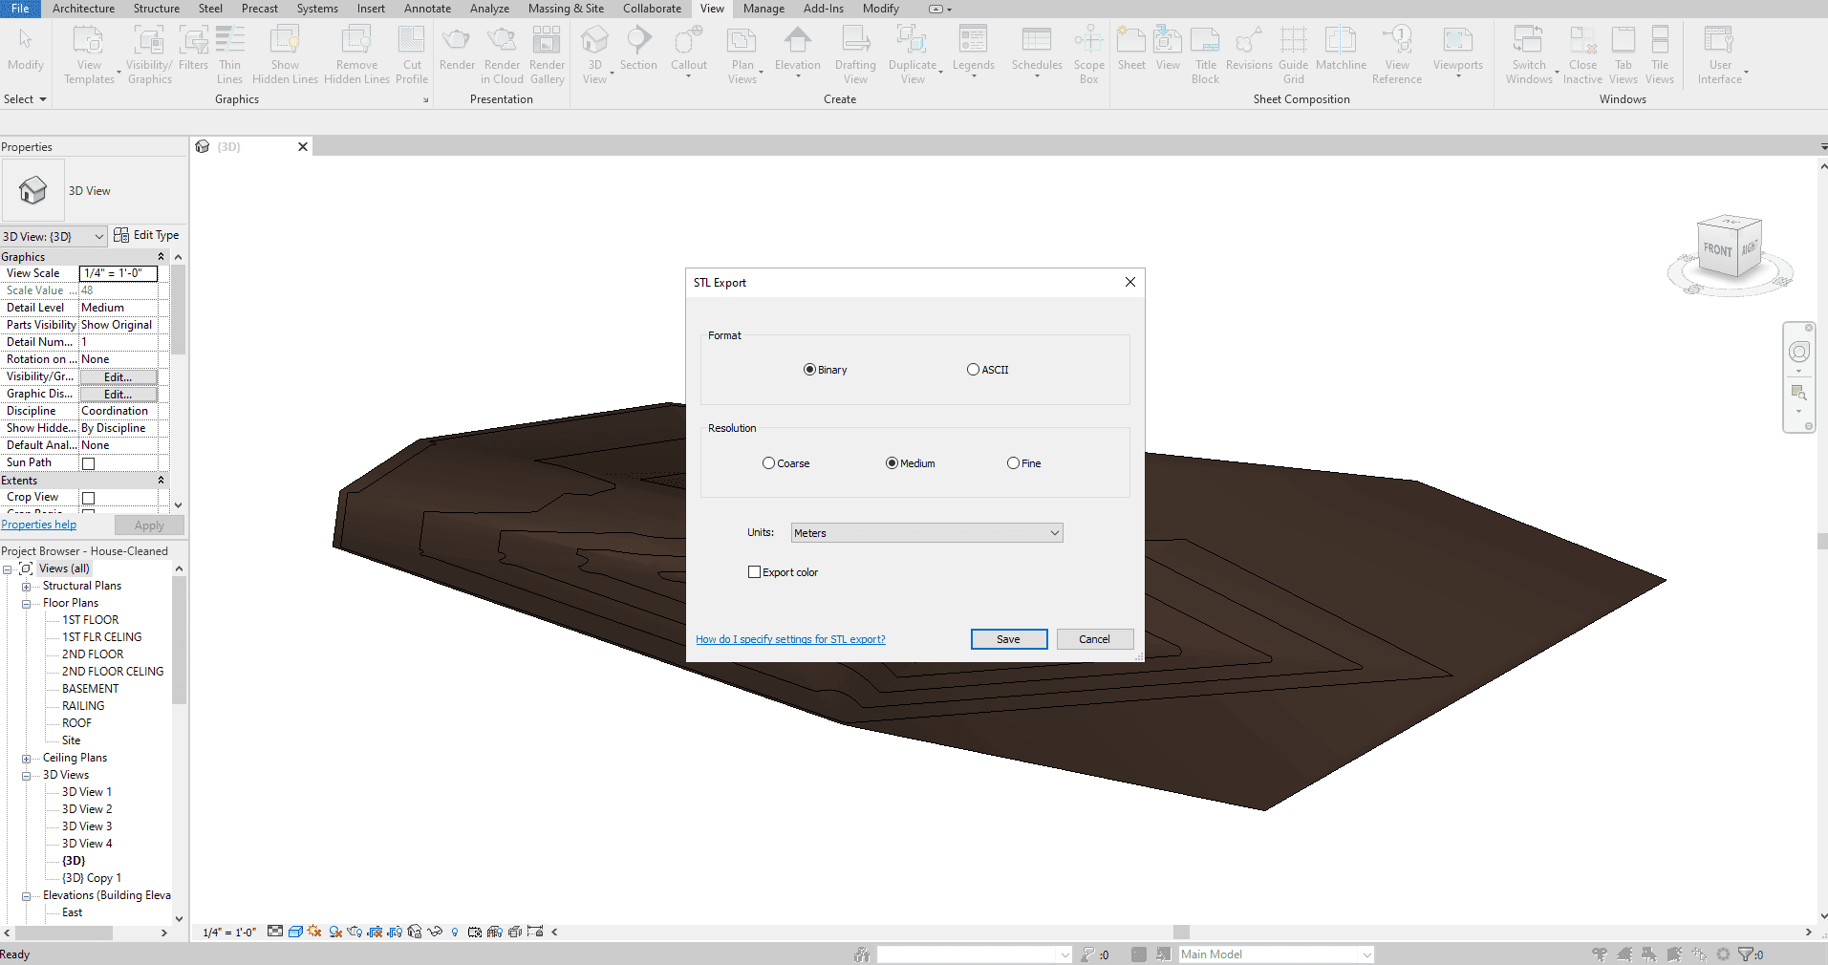Select ASCII format radio button
This screenshot has width=1828, height=965.
pos(973,370)
